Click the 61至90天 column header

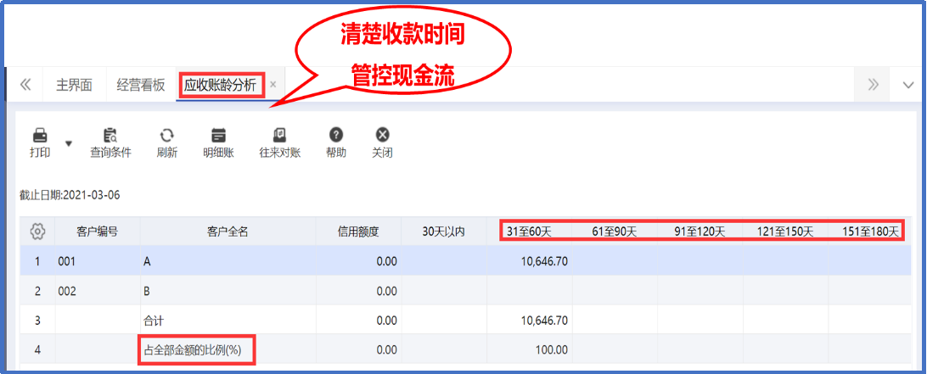tap(615, 232)
